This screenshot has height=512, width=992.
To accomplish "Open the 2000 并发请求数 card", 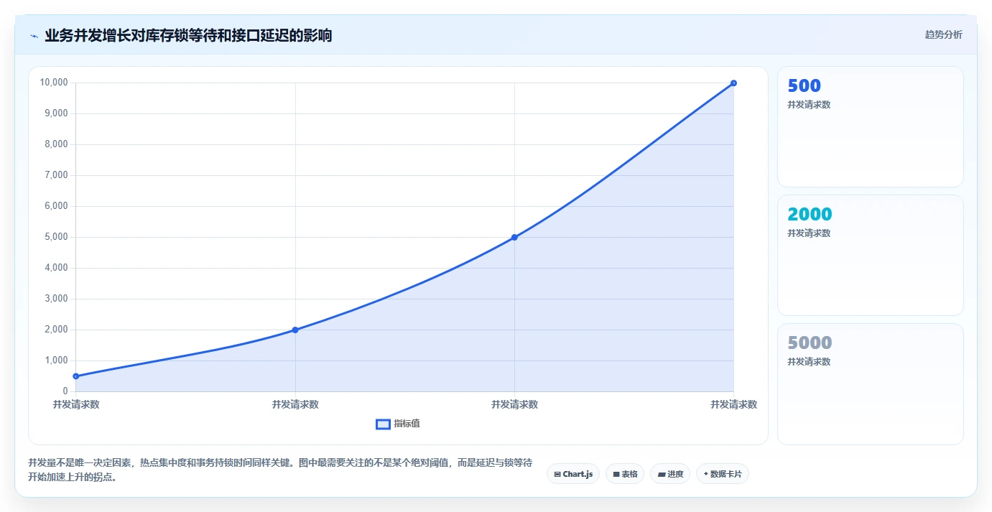I will [870, 255].
